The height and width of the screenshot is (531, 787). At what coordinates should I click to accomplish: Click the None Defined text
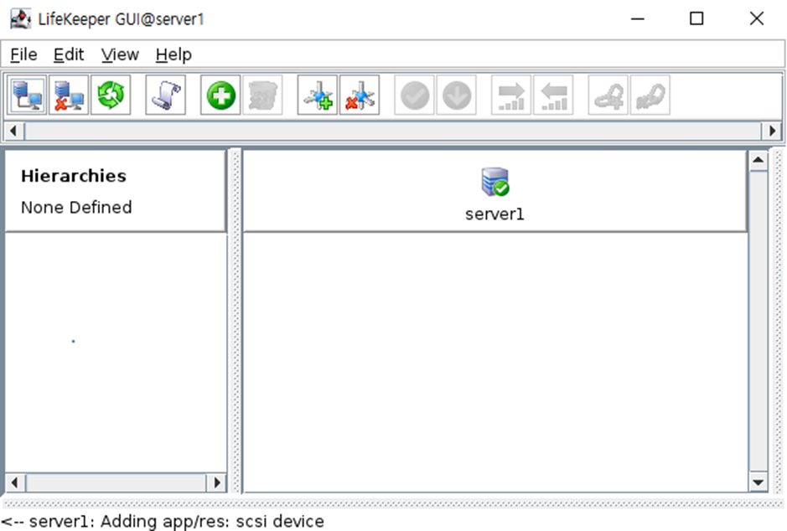click(76, 207)
